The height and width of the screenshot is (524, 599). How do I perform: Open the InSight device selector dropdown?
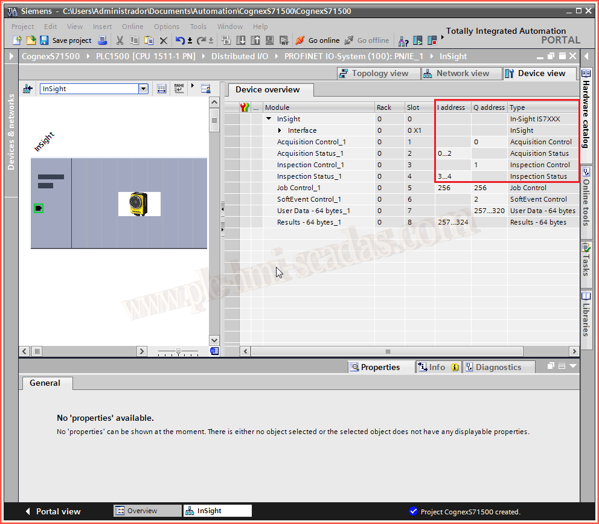[x=143, y=89]
